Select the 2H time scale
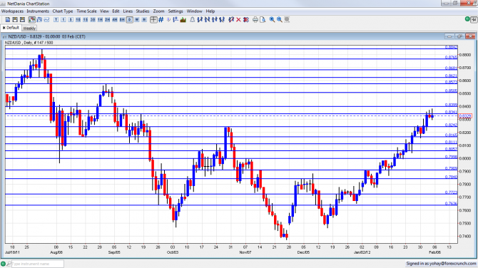The image size is (478, 268). pyautogui.click(x=107, y=19)
